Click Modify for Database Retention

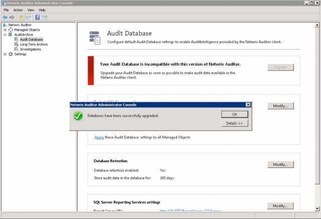point(280,164)
